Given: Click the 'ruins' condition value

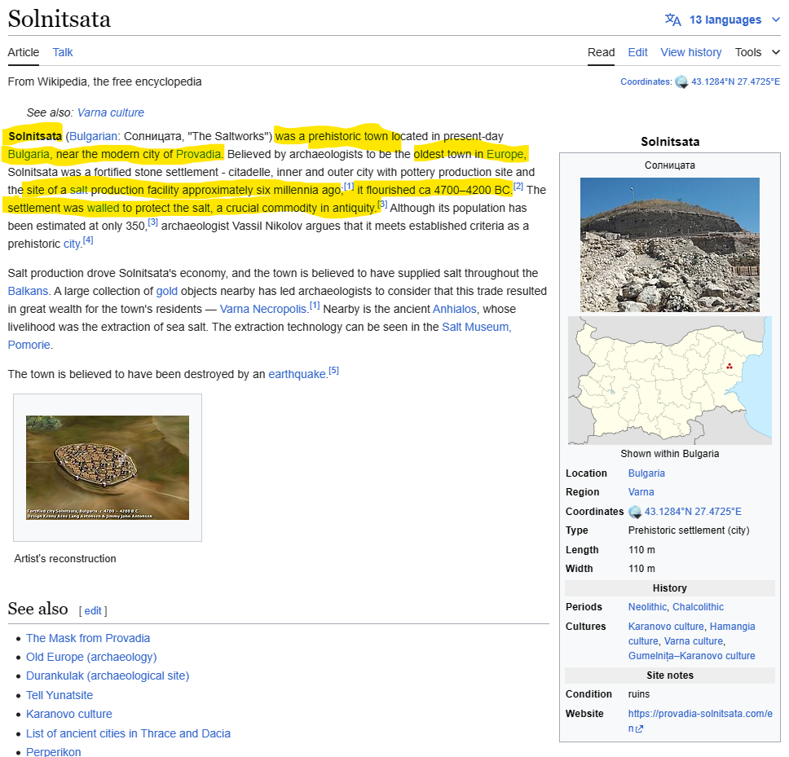Looking at the screenshot, I should coord(638,694).
